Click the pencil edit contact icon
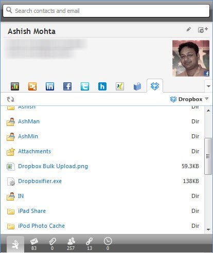This screenshot has width=213, height=253. click(x=189, y=29)
